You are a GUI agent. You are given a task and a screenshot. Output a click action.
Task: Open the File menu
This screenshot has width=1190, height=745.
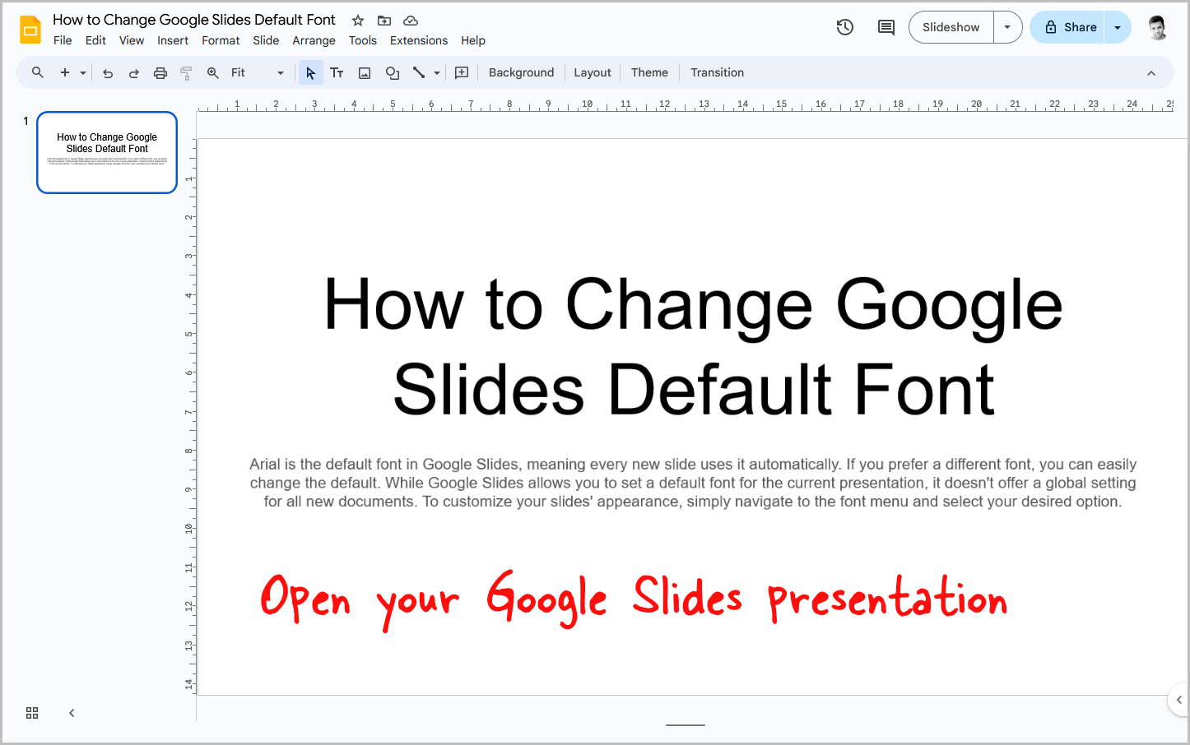pyautogui.click(x=63, y=40)
